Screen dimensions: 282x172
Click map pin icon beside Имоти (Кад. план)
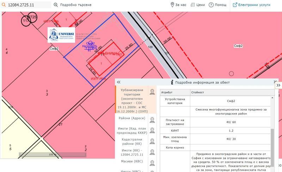pos(152,130)
